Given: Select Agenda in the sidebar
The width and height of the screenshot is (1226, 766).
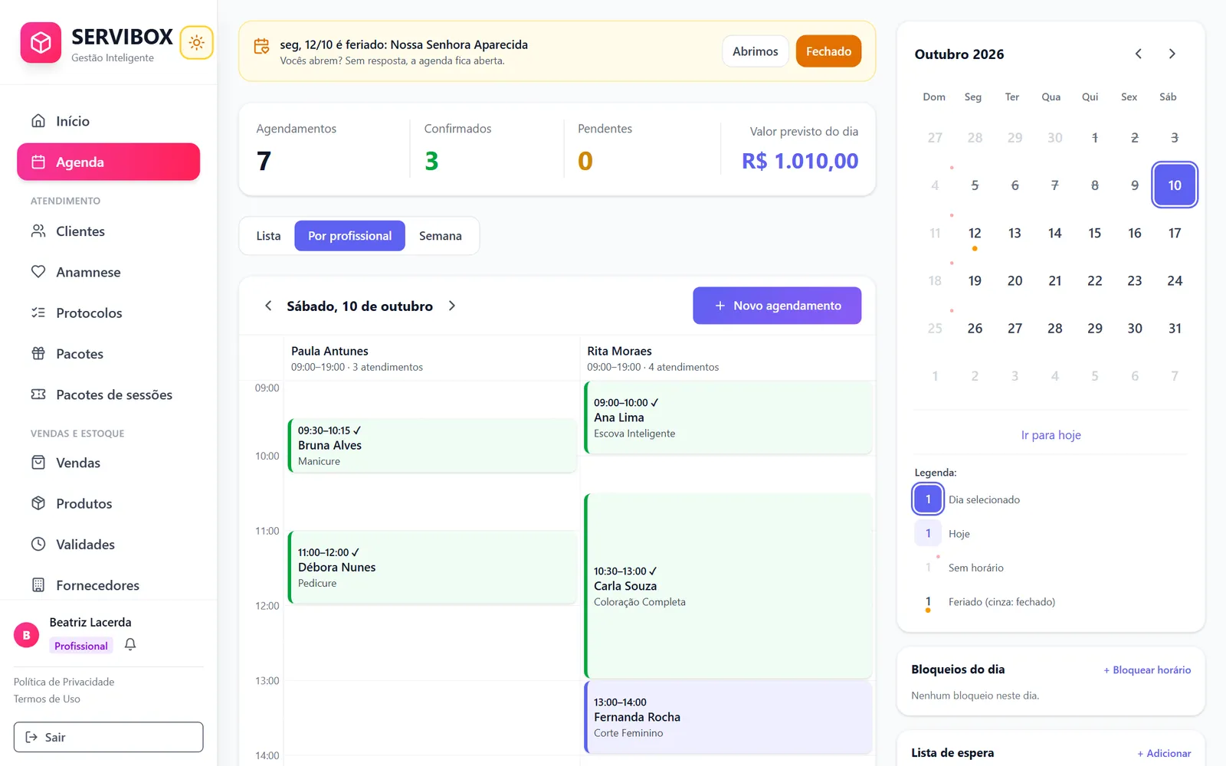Looking at the screenshot, I should tap(108, 162).
